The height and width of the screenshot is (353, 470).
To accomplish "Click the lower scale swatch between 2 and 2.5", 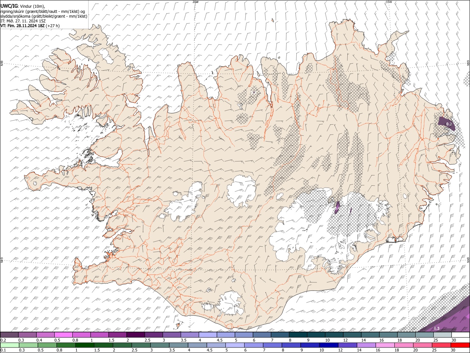I will click(x=123, y=345).
